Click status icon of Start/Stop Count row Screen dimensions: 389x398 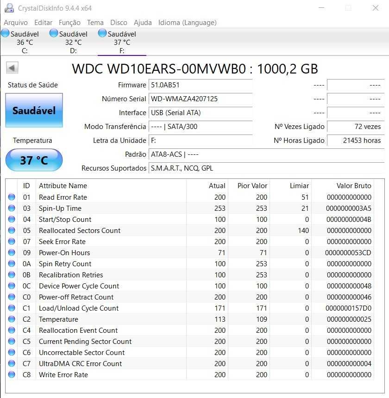point(12,219)
